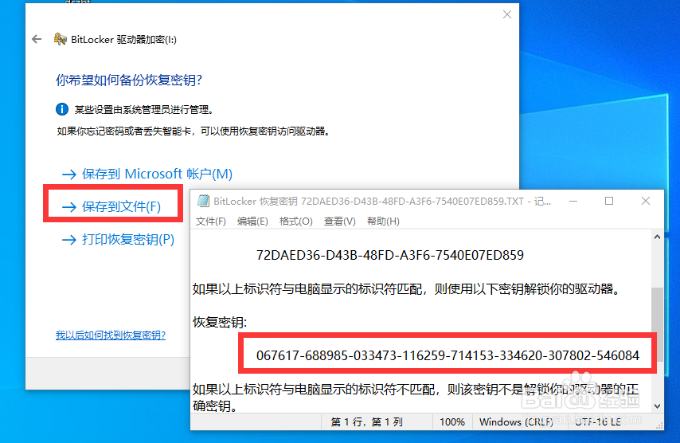Click the '100%' zoom level in Notepad status bar
Viewport: 680px width, 443px height.
452,421
